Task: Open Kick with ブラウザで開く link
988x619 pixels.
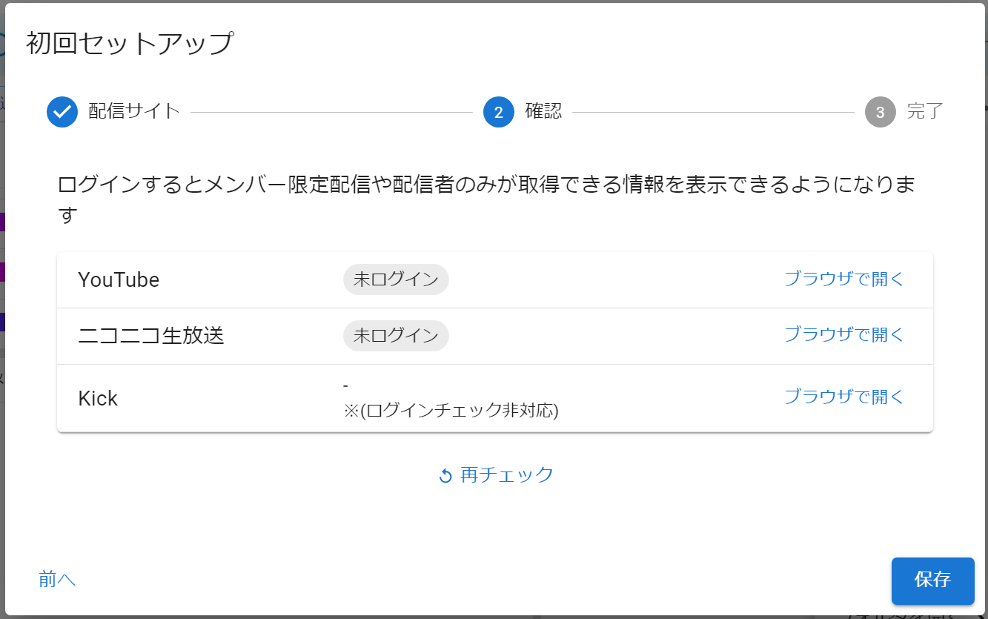Action: pos(844,397)
